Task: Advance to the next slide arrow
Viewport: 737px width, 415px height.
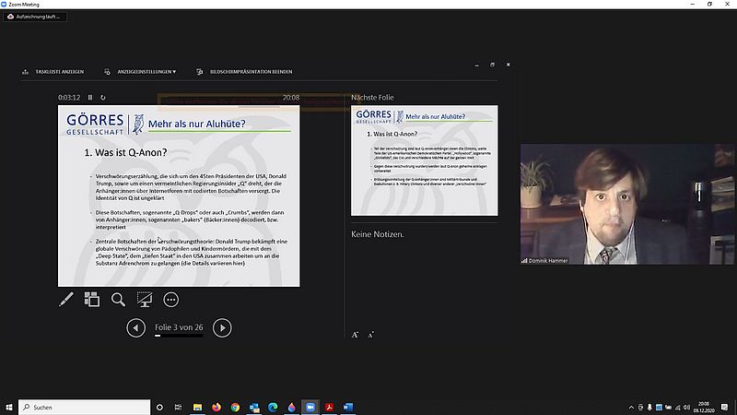Action: click(x=222, y=327)
